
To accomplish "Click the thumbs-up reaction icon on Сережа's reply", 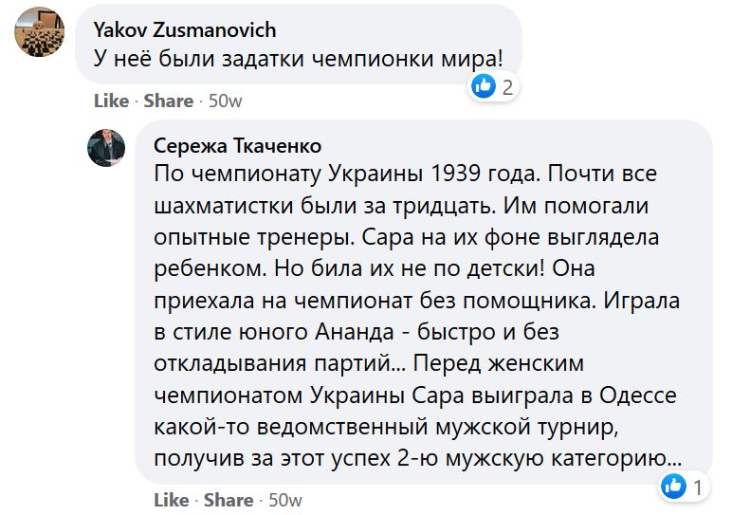I will pos(674,487).
